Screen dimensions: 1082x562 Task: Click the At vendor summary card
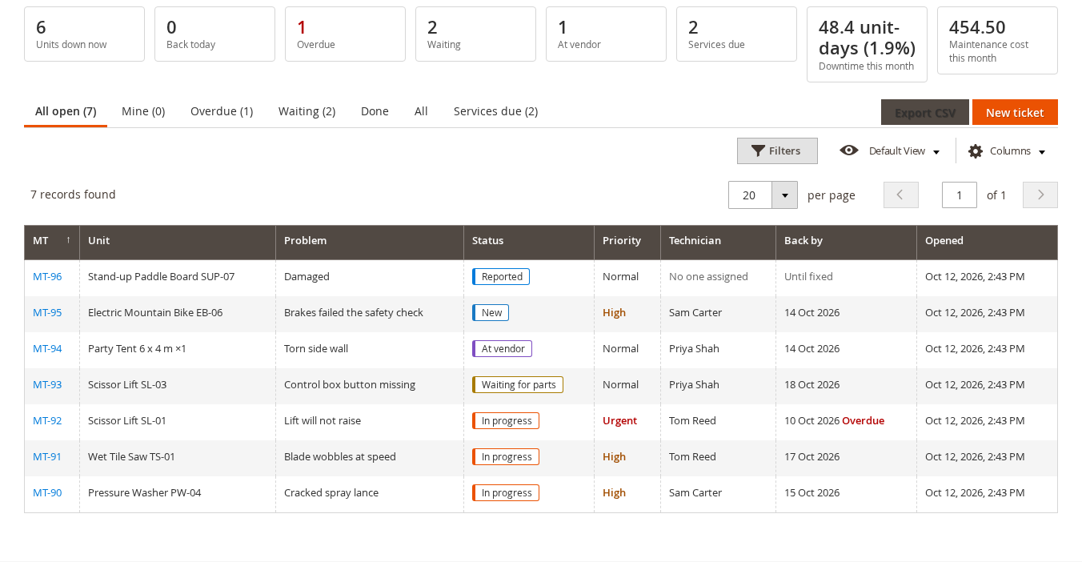click(x=606, y=34)
